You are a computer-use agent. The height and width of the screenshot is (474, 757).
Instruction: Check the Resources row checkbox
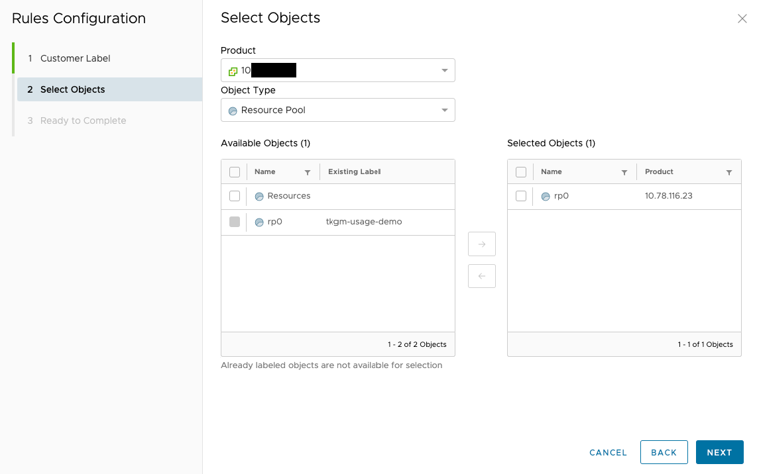pyautogui.click(x=235, y=196)
